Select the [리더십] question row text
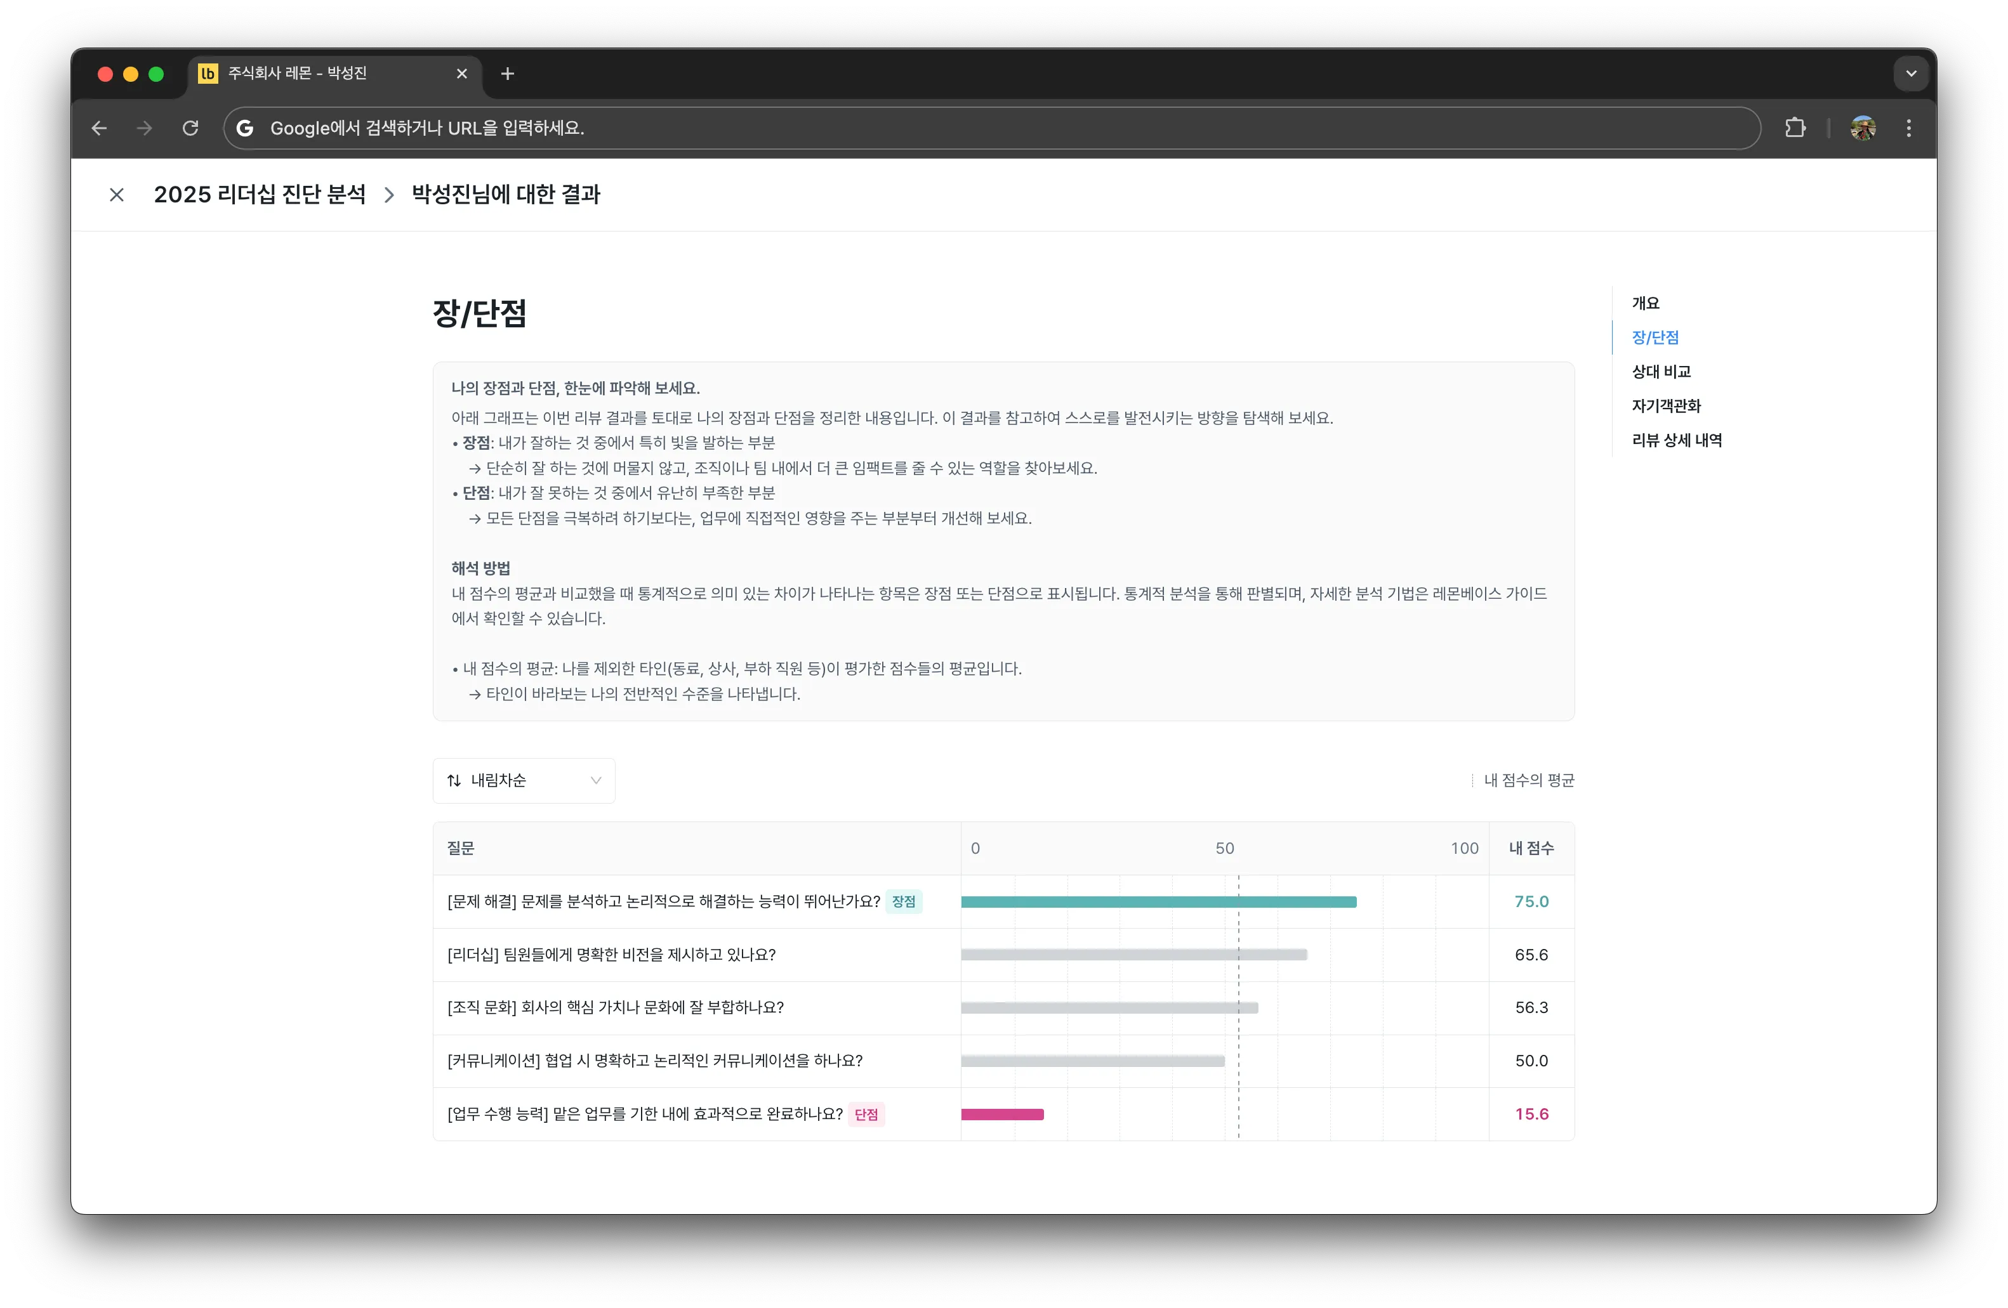This screenshot has height=1308, width=2008. pyautogui.click(x=611, y=955)
